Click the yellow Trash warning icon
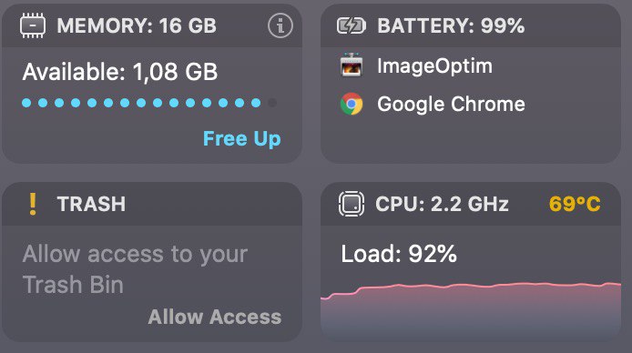This screenshot has width=632, height=353. point(33,204)
